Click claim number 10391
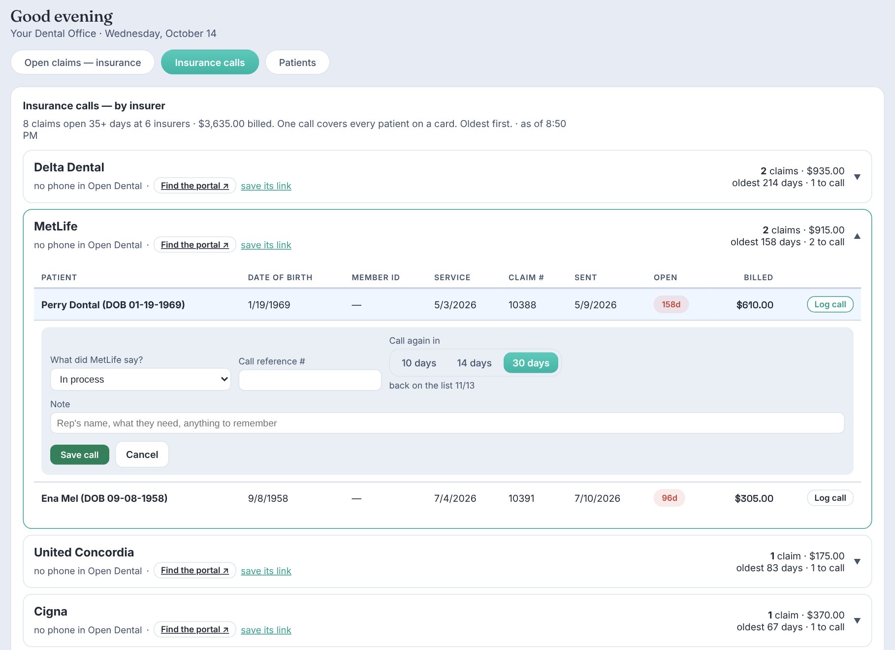895x650 pixels. (521, 498)
